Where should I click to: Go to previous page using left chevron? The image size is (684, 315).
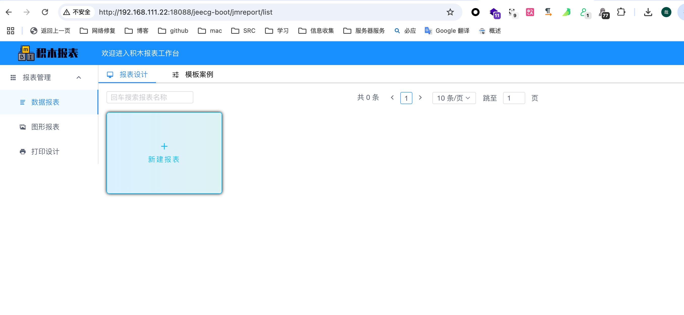coord(392,98)
